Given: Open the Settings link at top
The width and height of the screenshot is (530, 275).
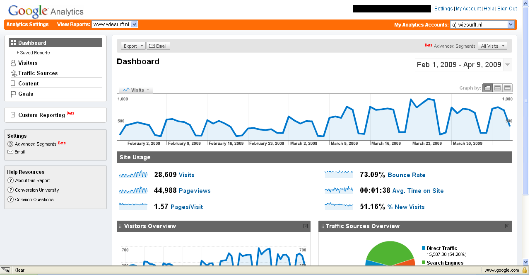Looking at the screenshot, I should (x=443, y=9).
